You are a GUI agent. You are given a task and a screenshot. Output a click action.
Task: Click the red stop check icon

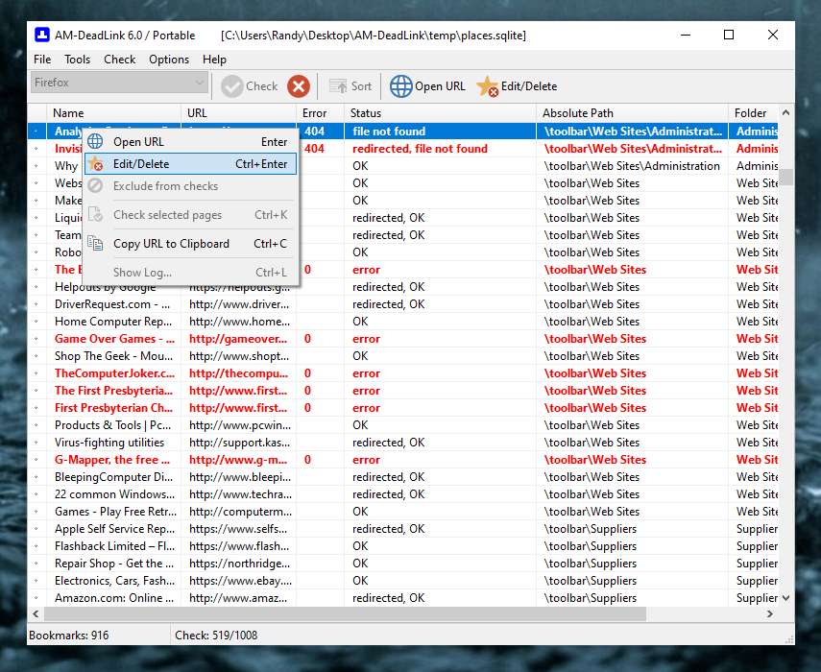click(299, 86)
